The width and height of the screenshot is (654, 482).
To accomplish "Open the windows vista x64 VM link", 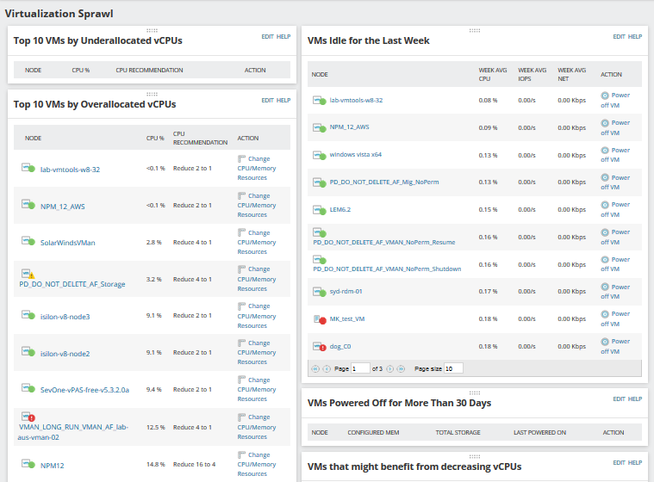I will click(x=356, y=155).
